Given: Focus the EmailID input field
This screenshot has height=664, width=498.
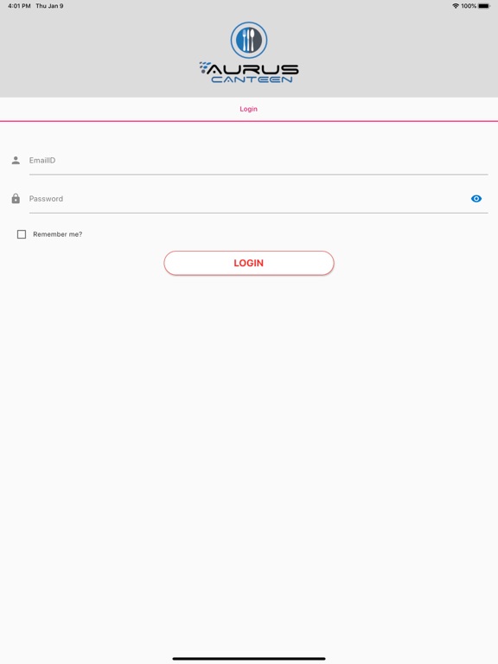Looking at the screenshot, I should pyautogui.click(x=259, y=161).
